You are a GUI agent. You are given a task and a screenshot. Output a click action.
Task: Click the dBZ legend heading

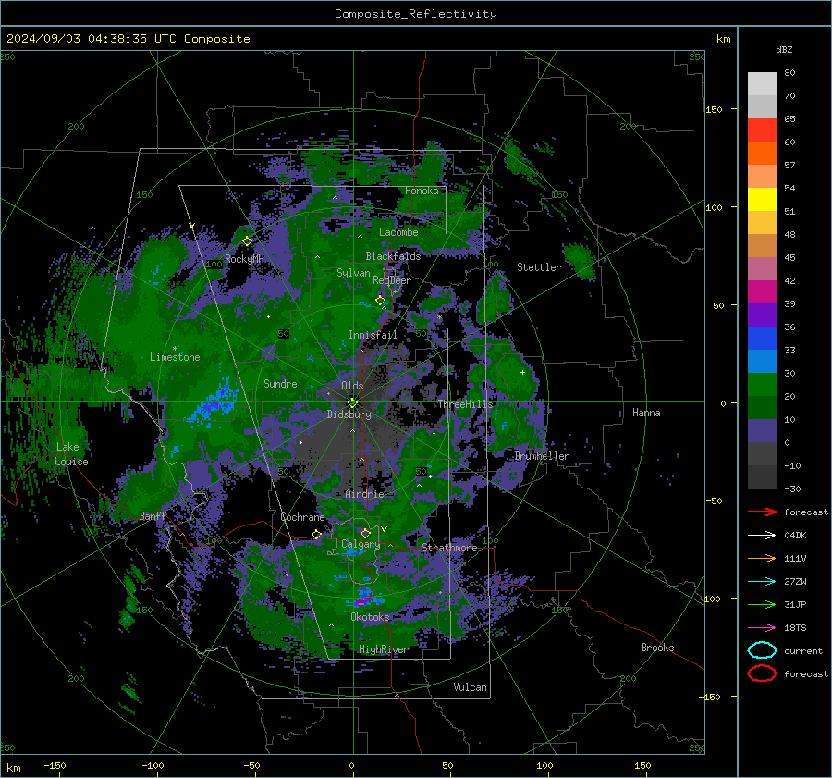click(784, 49)
